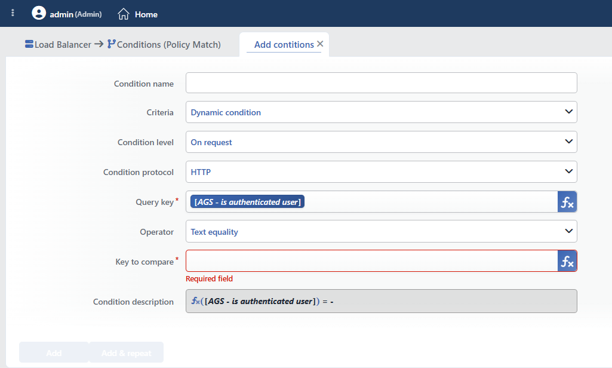Click the Condition description label

(133, 302)
